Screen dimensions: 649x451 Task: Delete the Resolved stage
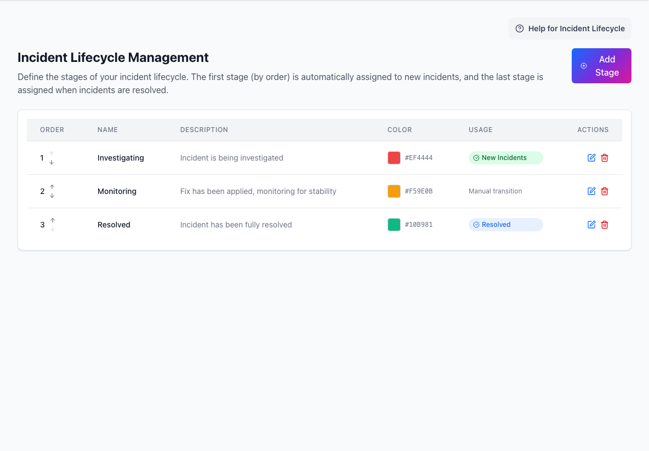click(605, 225)
